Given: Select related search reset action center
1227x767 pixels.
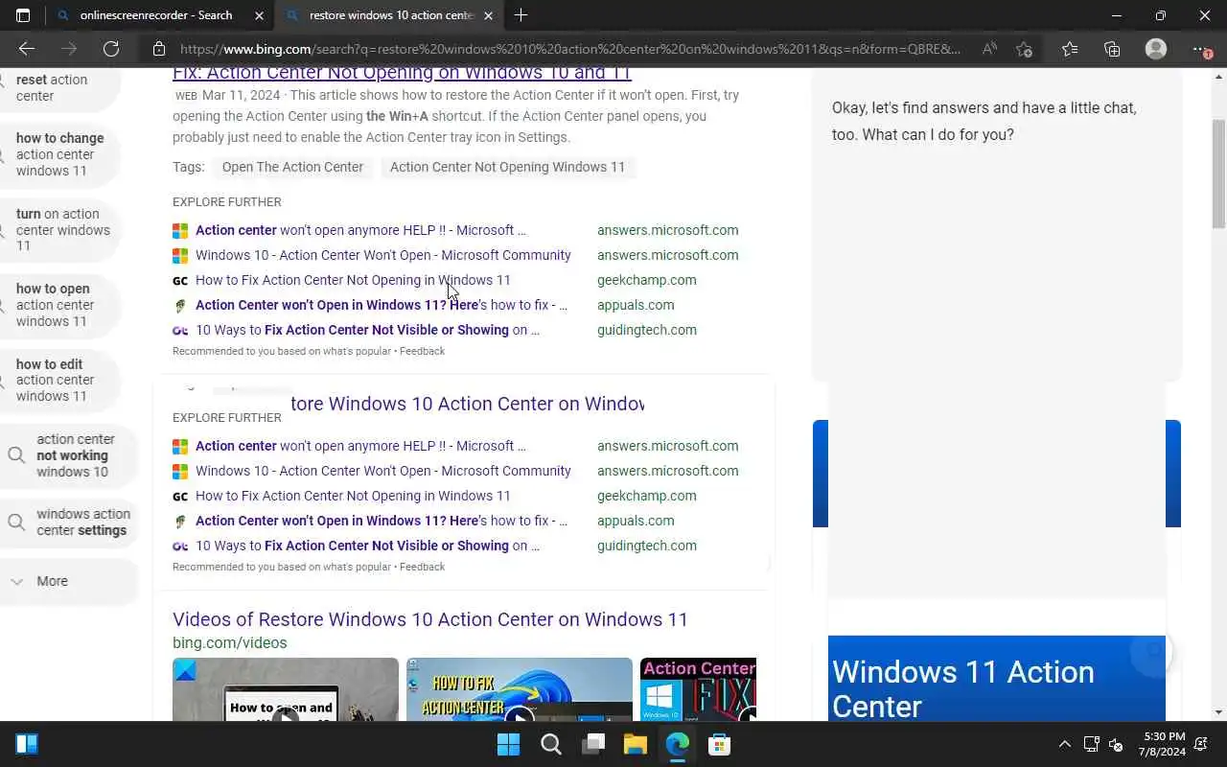Looking at the screenshot, I should tap(58, 88).
